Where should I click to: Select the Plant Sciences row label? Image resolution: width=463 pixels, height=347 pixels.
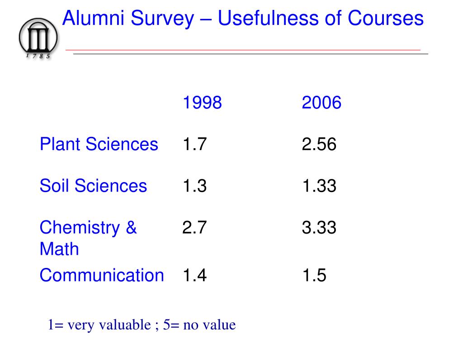coord(99,144)
